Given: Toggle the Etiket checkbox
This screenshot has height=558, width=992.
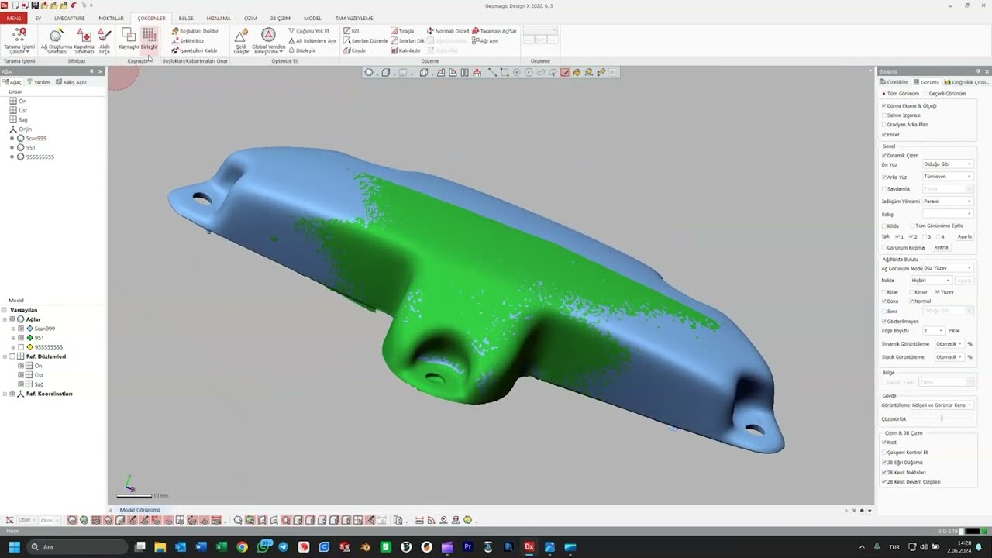Looking at the screenshot, I should tap(884, 134).
